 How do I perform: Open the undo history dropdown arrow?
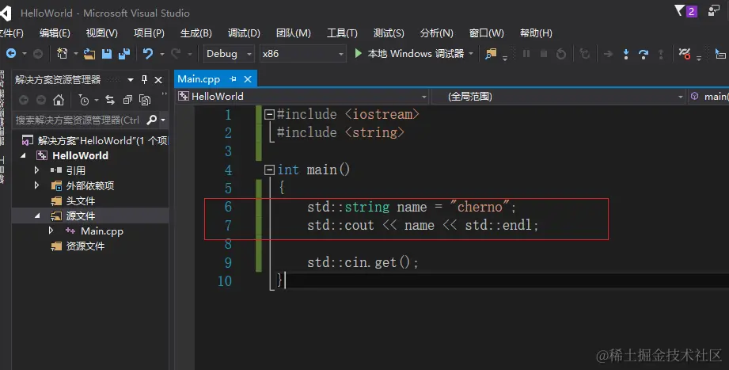coord(161,54)
